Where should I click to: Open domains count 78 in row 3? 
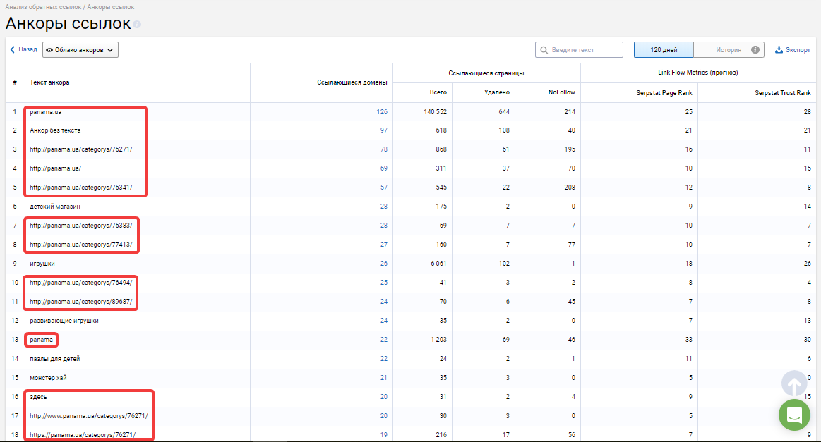pos(384,149)
